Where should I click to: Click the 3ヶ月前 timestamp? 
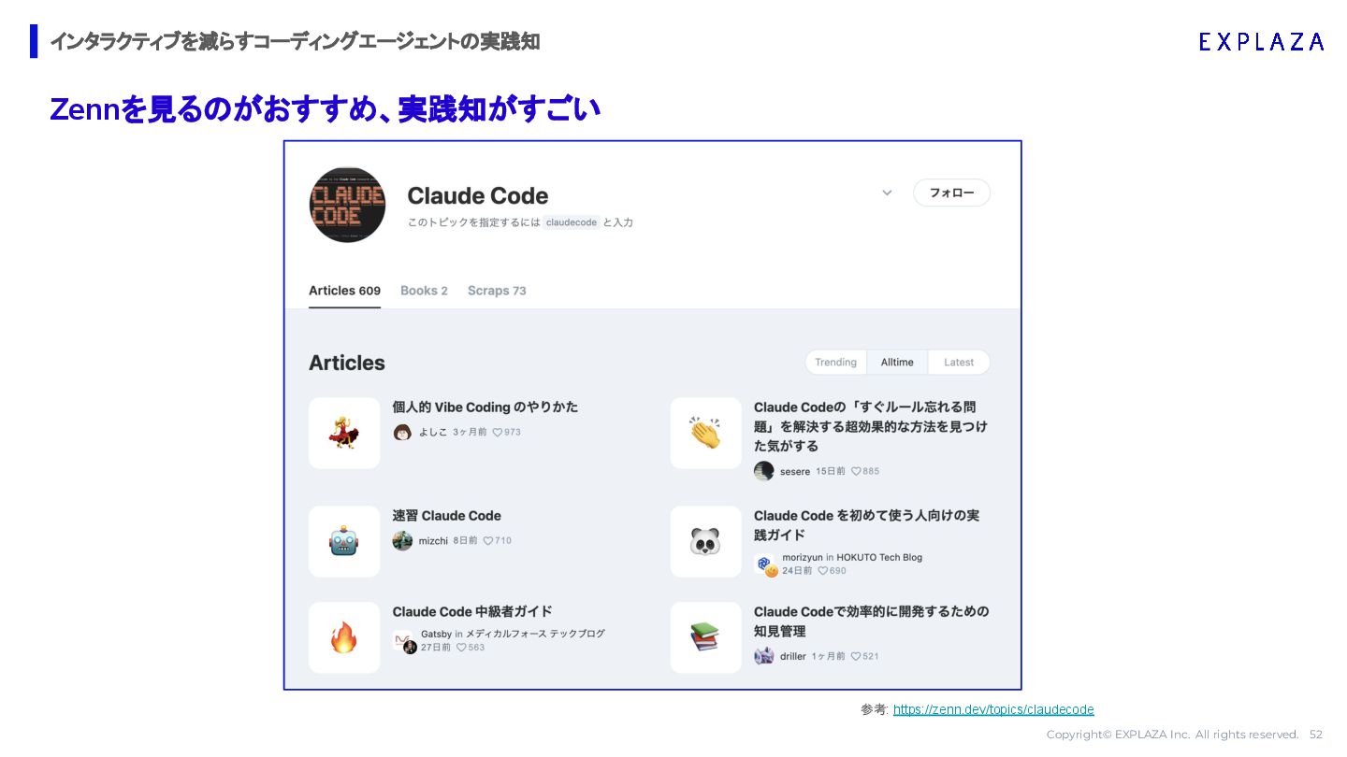tap(470, 433)
